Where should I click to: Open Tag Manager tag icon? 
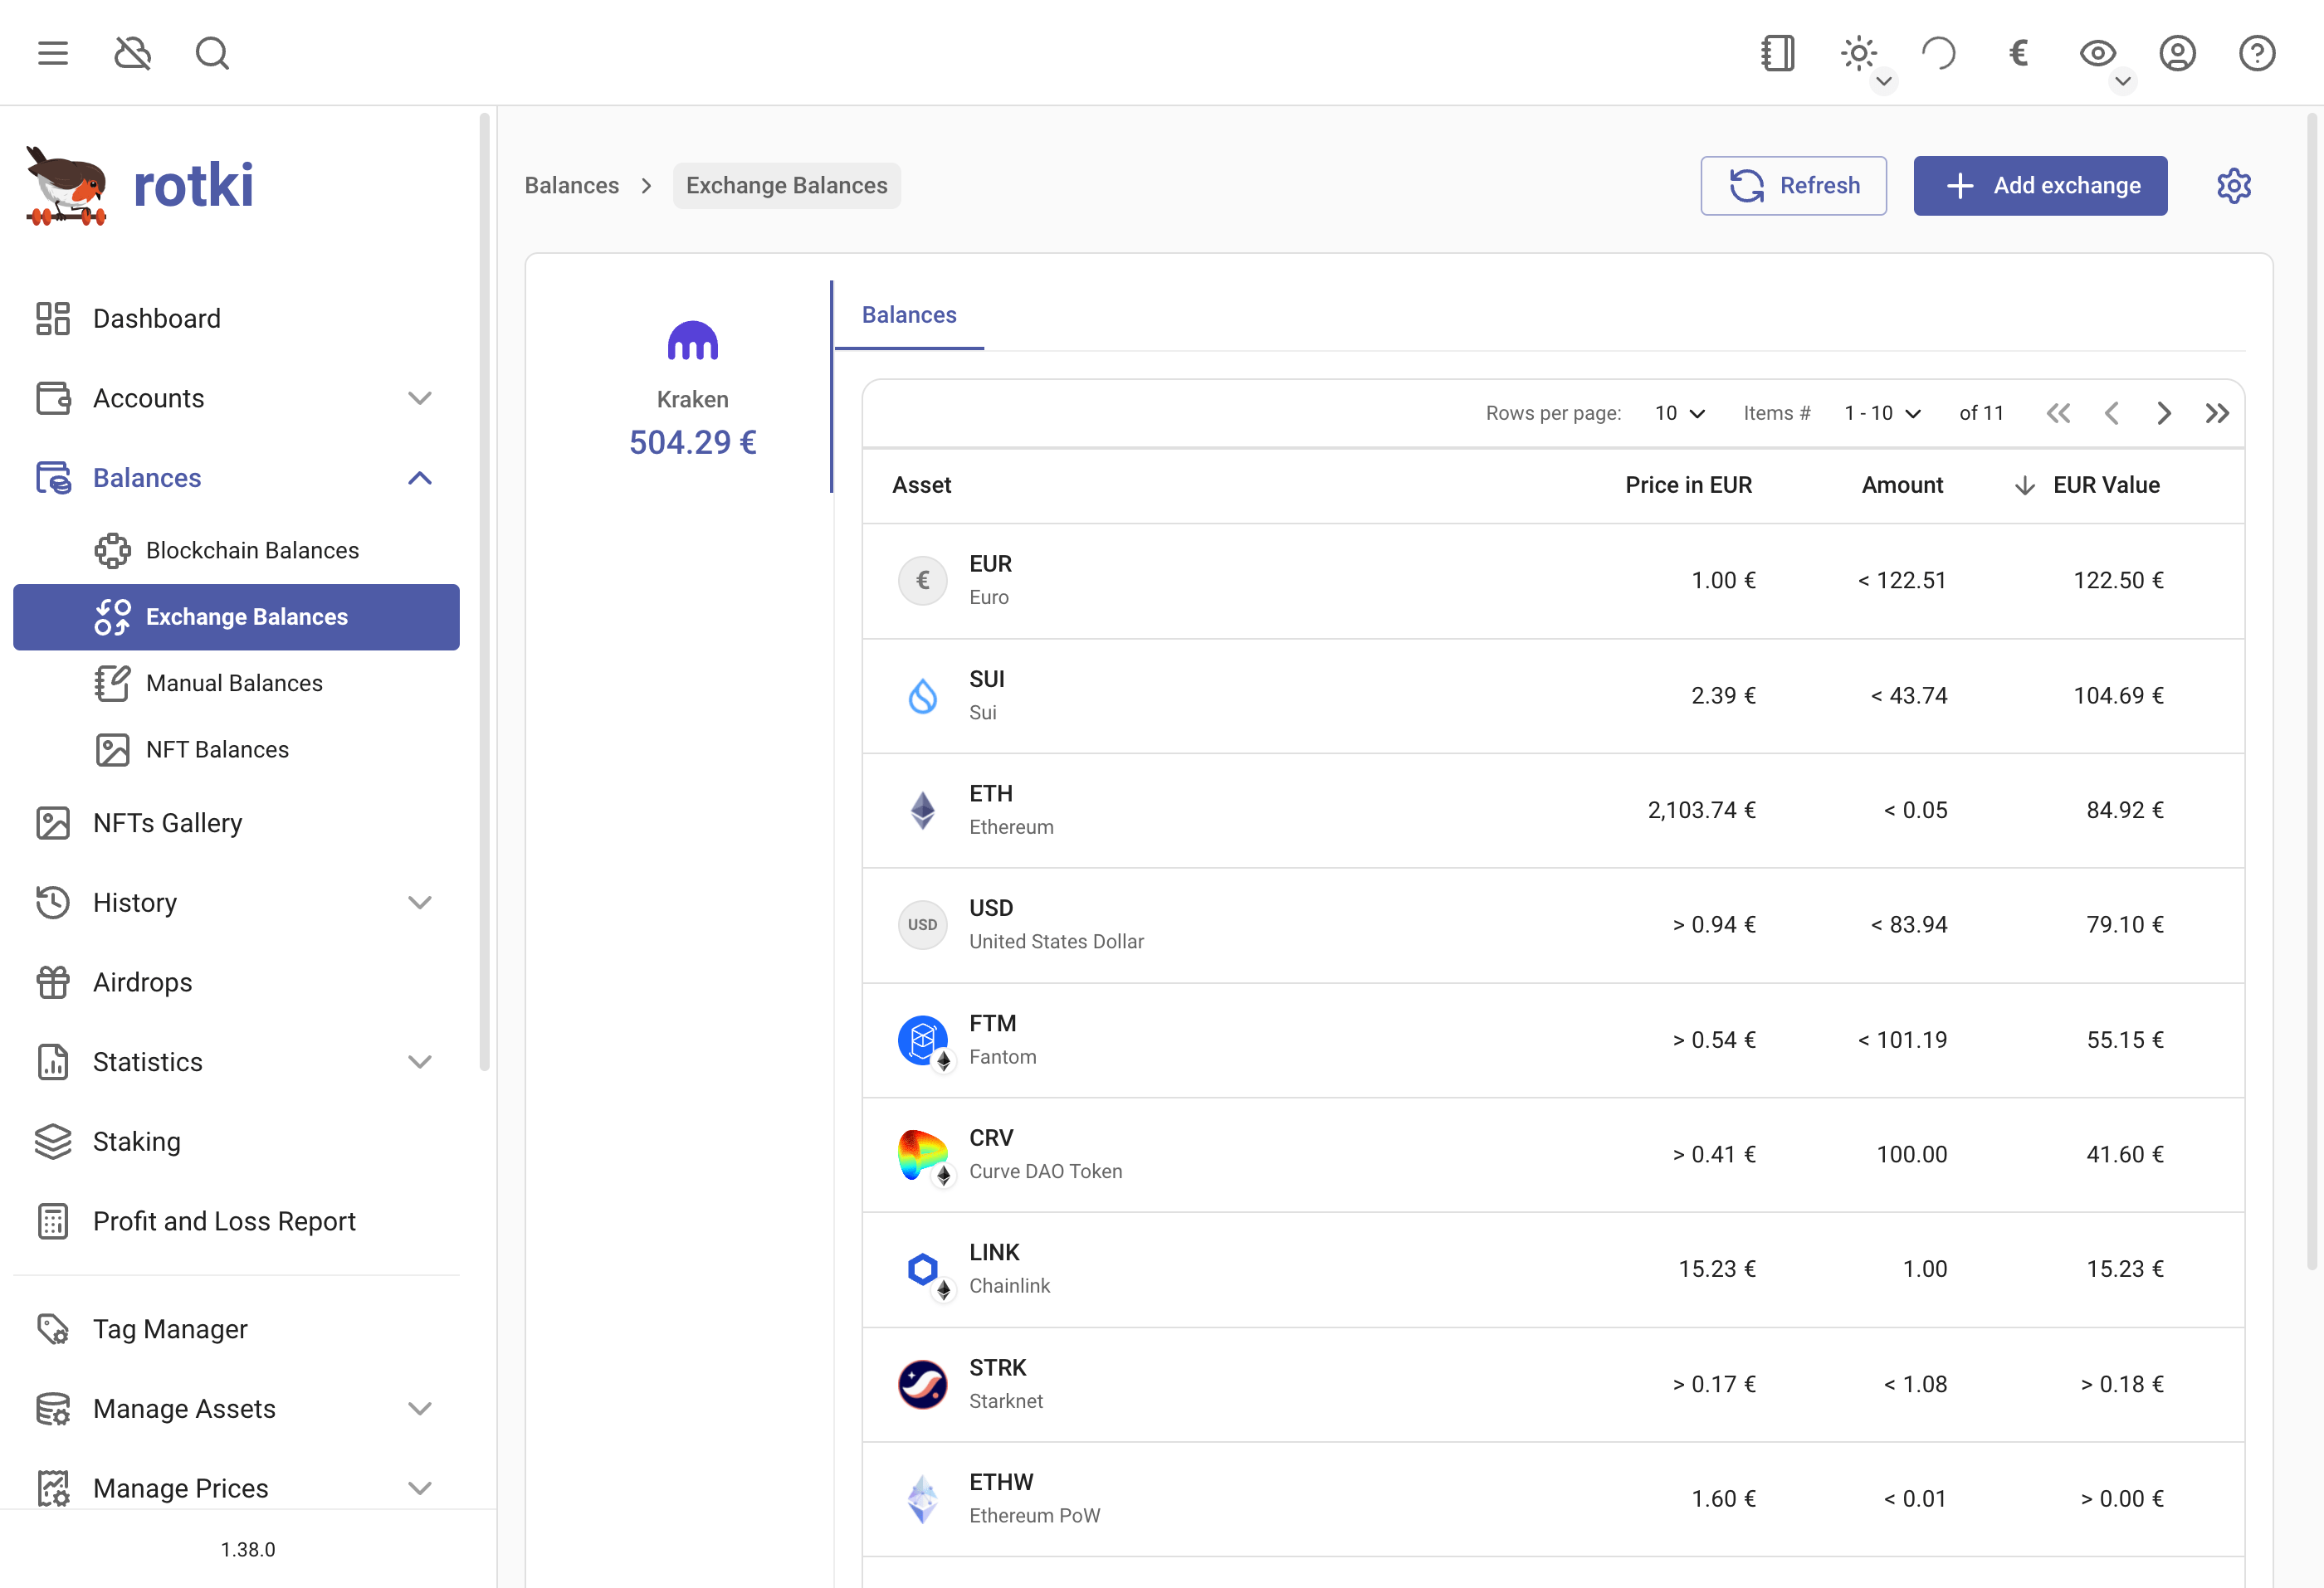pyautogui.click(x=53, y=1329)
